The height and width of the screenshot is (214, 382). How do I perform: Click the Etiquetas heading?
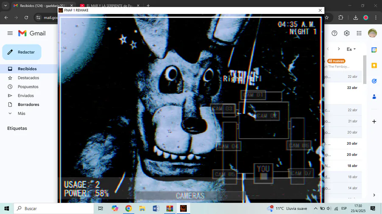17,128
